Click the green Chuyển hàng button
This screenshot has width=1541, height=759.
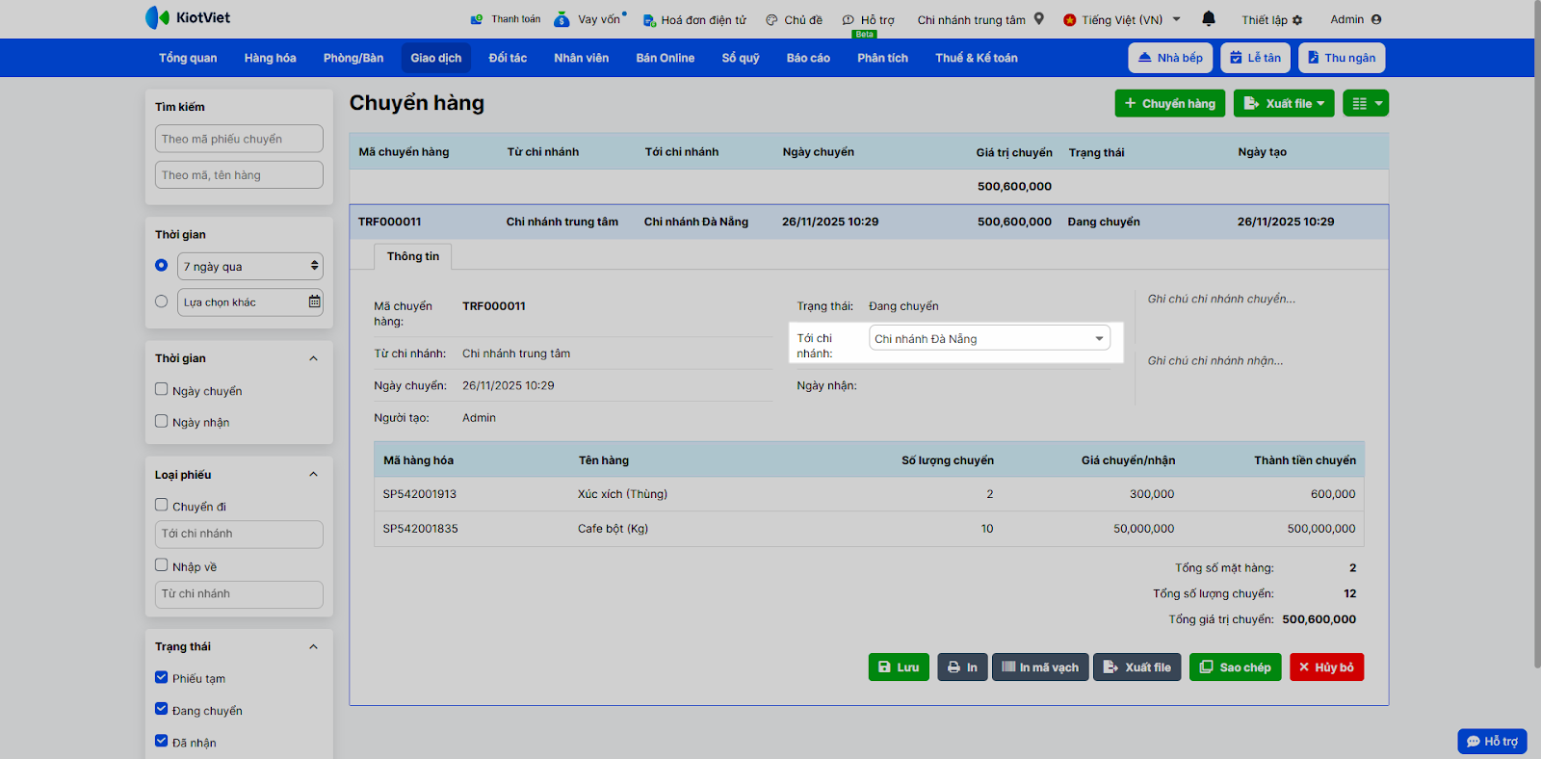click(x=1170, y=103)
